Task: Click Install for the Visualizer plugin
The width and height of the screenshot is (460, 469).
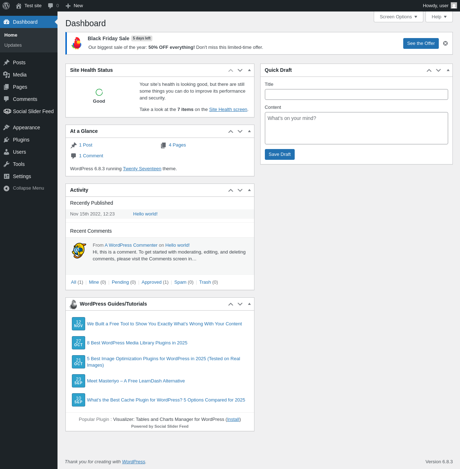Action: 233,419
